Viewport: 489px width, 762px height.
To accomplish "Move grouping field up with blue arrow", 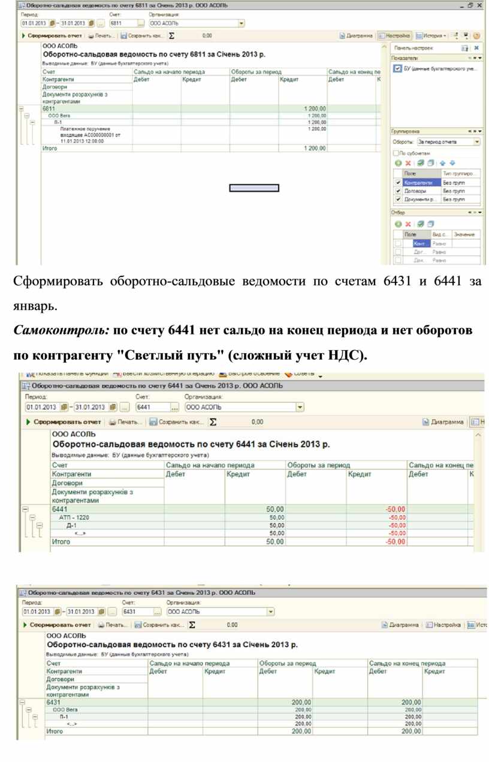I will [442, 163].
